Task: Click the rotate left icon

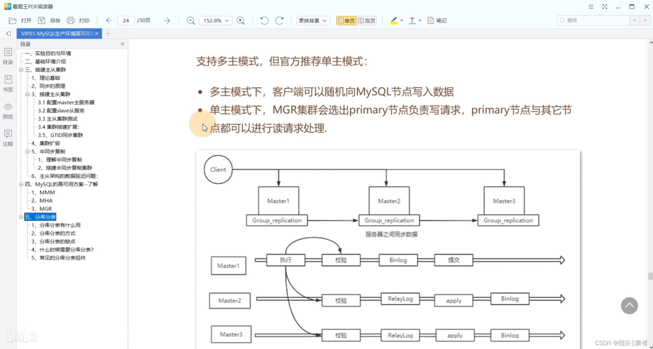Action: (x=264, y=20)
